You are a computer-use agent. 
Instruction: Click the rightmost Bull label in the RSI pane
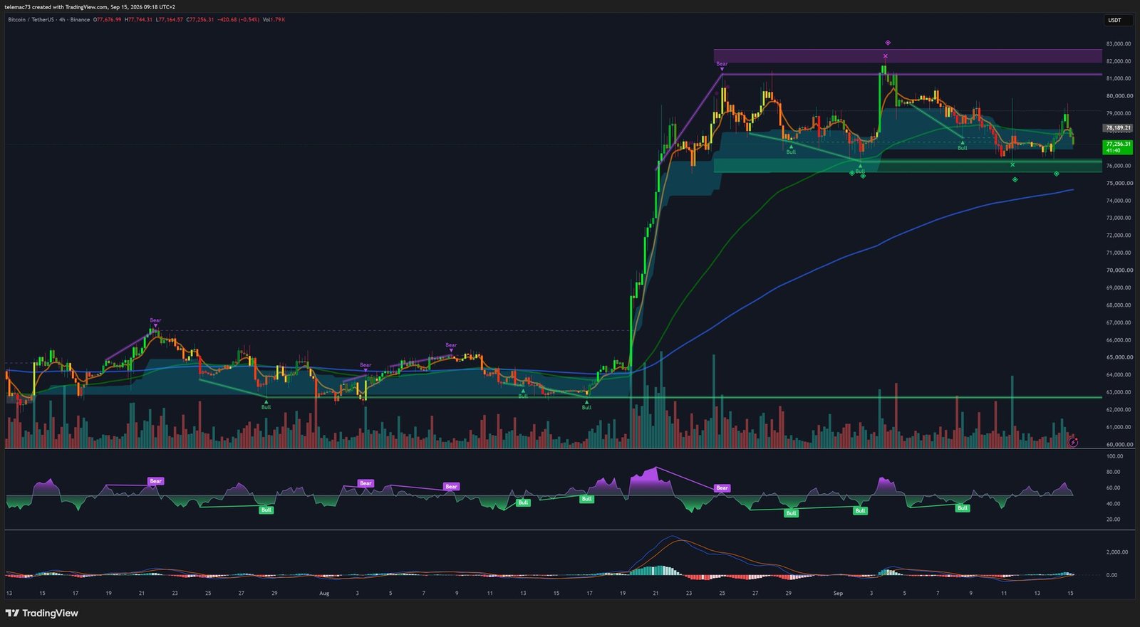963,508
